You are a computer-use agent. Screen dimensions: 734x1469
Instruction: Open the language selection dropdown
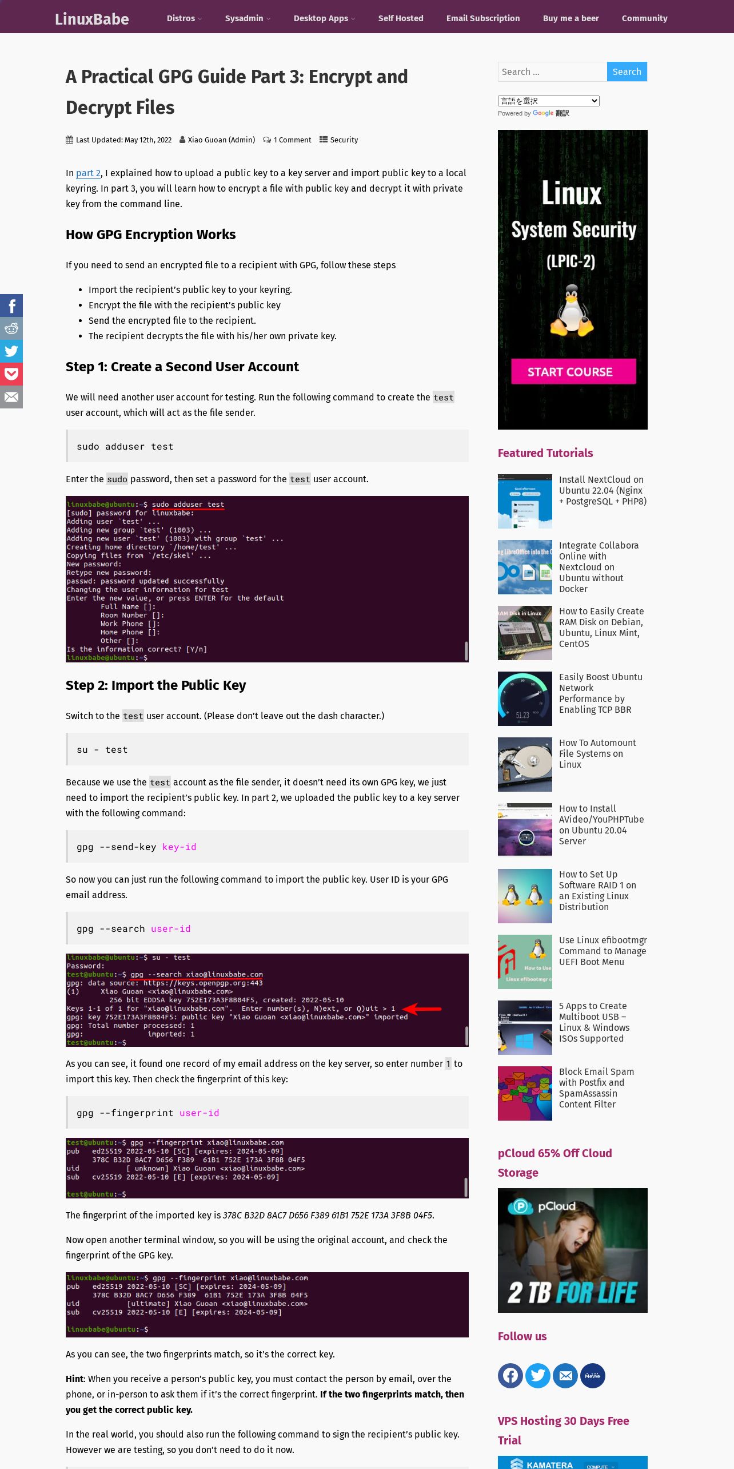549,101
